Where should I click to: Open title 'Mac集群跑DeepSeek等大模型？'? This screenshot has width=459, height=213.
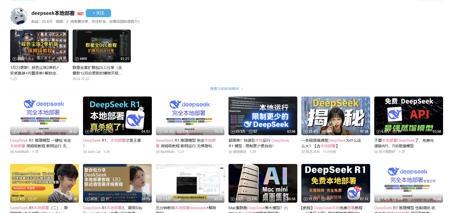pos(258,209)
